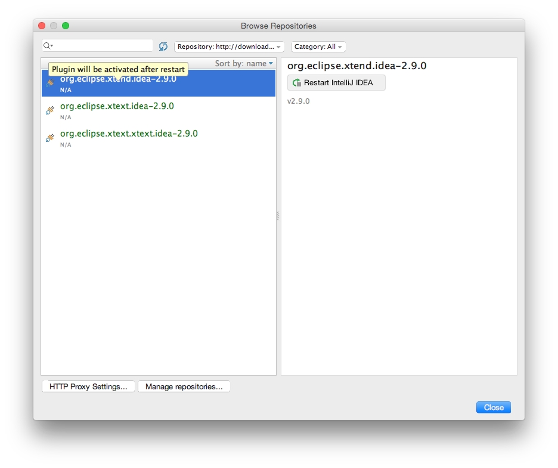Screen dimensions: 558x468
Task: Open the Repository dropdown
Action: pyautogui.click(x=230, y=47)
